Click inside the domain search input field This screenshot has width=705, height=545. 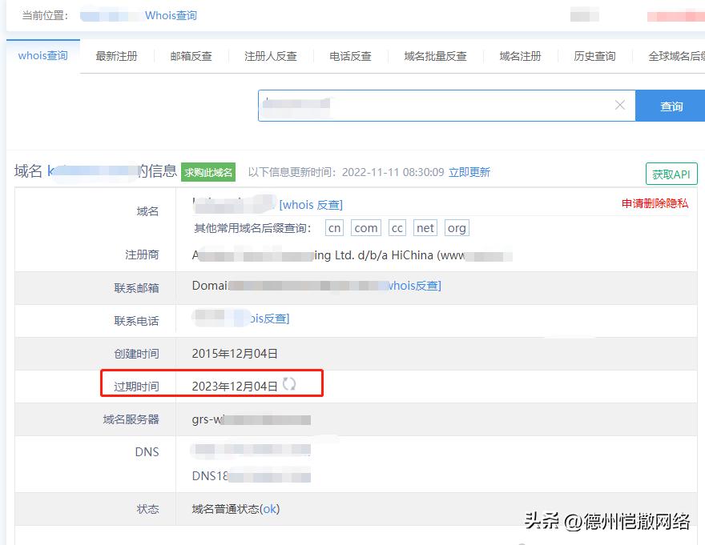coord(441,105)
